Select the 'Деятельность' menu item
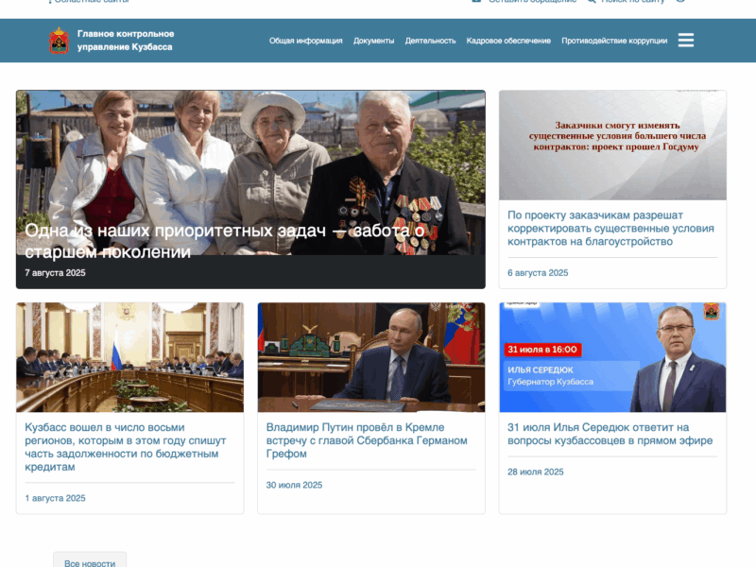Screen dimensions: 756x567 click(x=430, y=41)
